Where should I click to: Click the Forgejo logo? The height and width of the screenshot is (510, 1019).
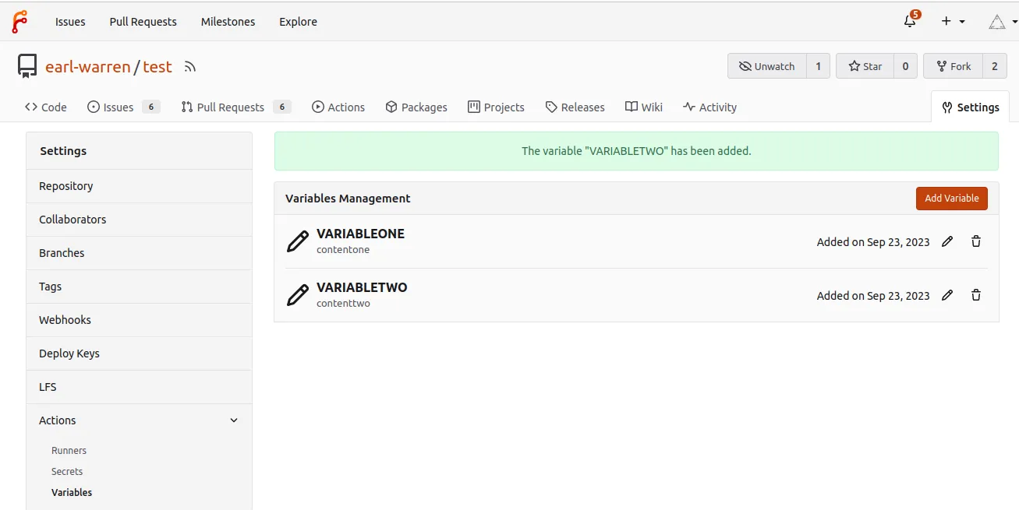tap(20, 21)
